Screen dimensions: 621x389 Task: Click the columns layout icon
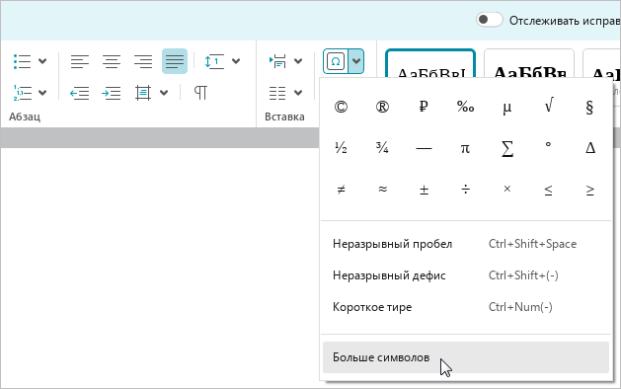[x=277, y=93]
